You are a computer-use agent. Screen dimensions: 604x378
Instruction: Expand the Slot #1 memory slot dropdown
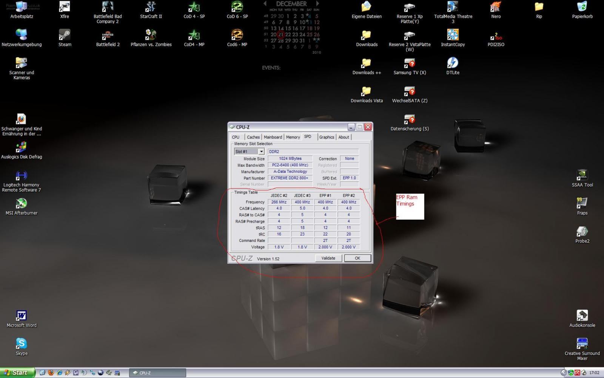[261, 152]
